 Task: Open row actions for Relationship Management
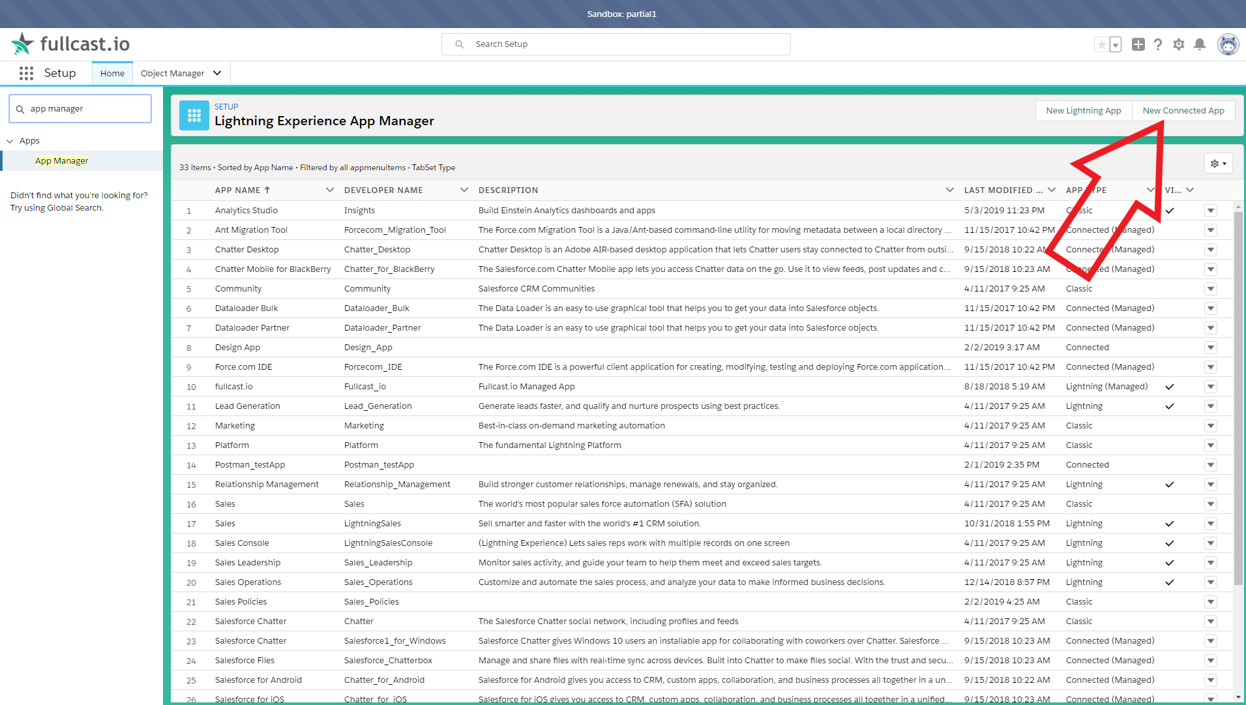1211,485
